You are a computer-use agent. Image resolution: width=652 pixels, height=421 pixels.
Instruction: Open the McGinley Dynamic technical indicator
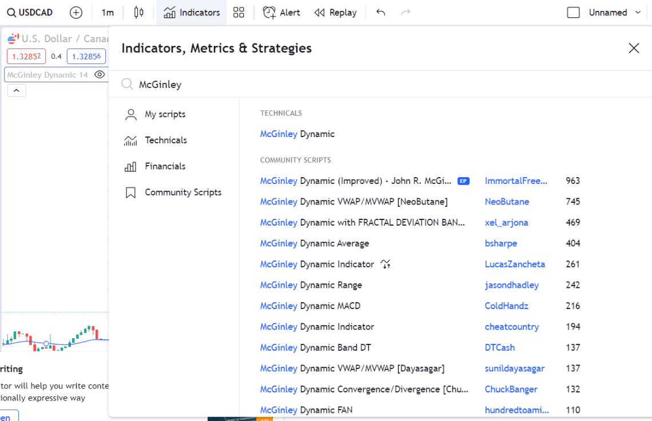pos(297,134)
